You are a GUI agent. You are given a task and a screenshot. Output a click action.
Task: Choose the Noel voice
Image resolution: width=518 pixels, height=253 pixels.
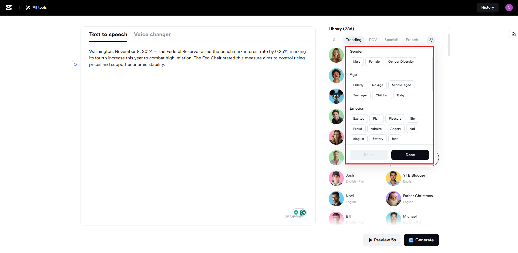[x=355, y=199]
